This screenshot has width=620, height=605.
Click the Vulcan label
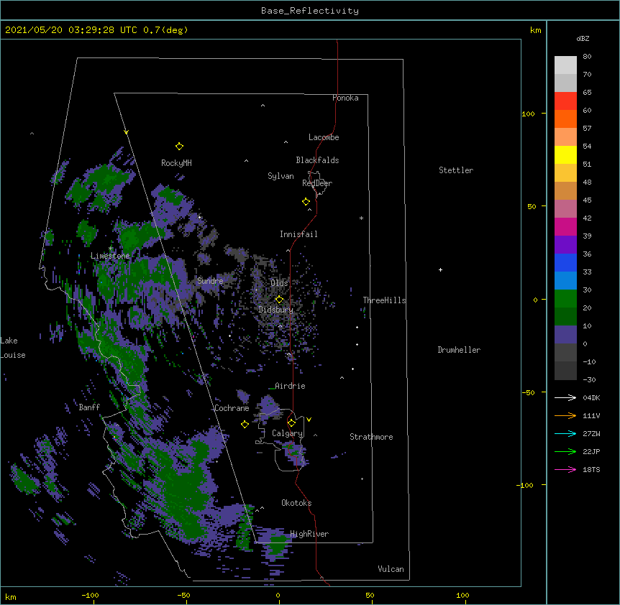(391, 569)
